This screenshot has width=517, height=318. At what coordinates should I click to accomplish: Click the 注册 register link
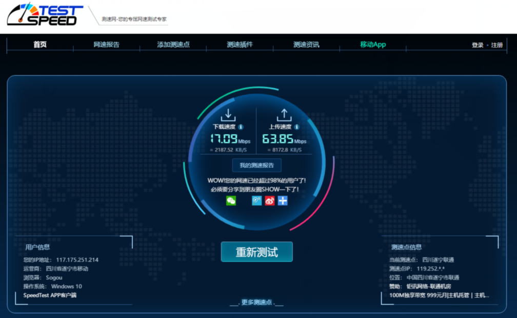tap(497, 45)
